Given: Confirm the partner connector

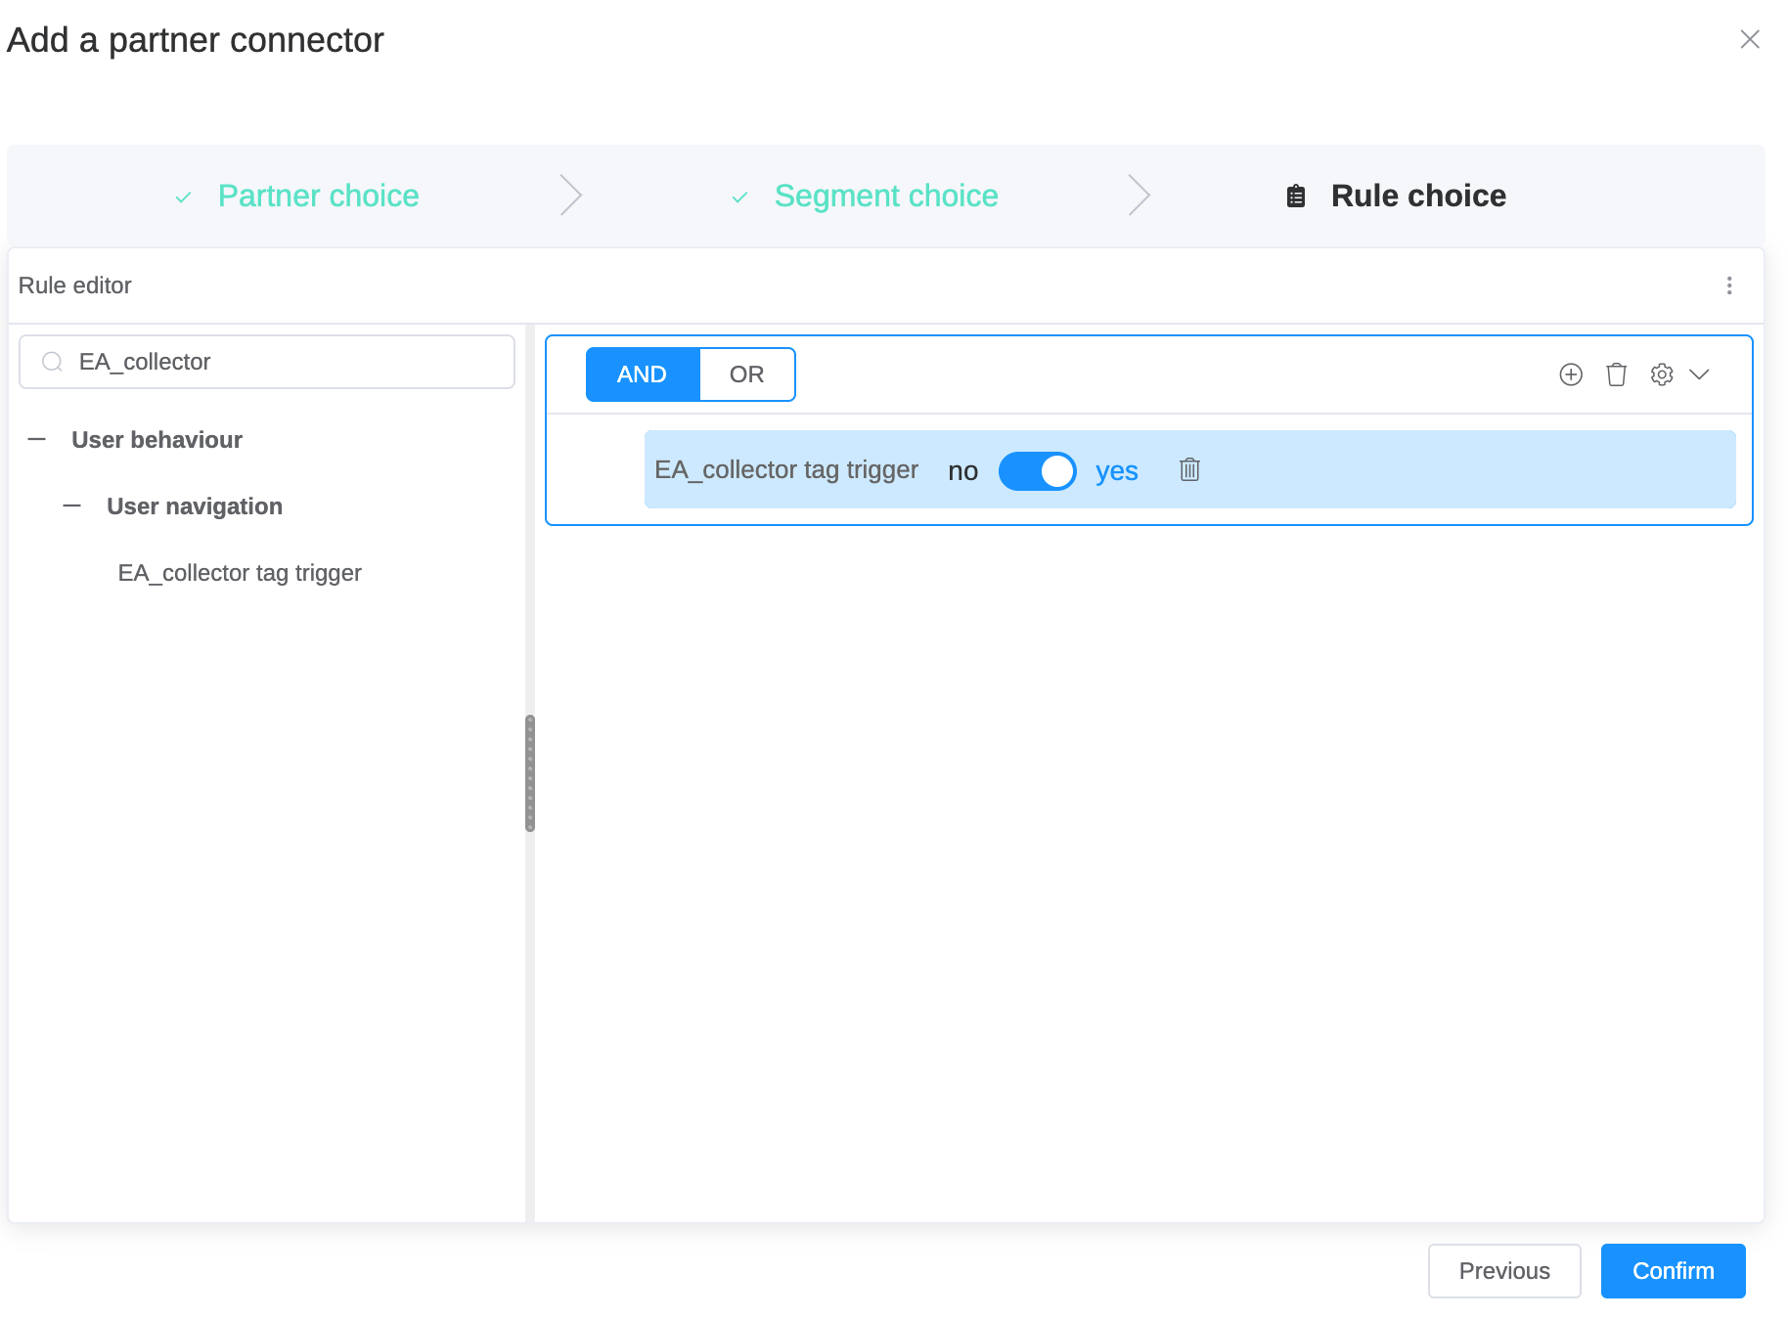Looking at the screenshot, I should (x=1674, y=1271).
